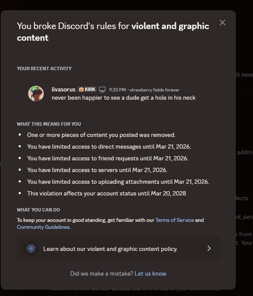Viewport: 253px width, 296px height.
Task: Open the Community Guidelines link
Action: coord(43,227)
